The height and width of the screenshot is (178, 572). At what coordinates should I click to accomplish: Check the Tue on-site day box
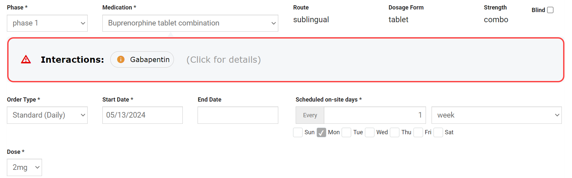coord(347,132)
